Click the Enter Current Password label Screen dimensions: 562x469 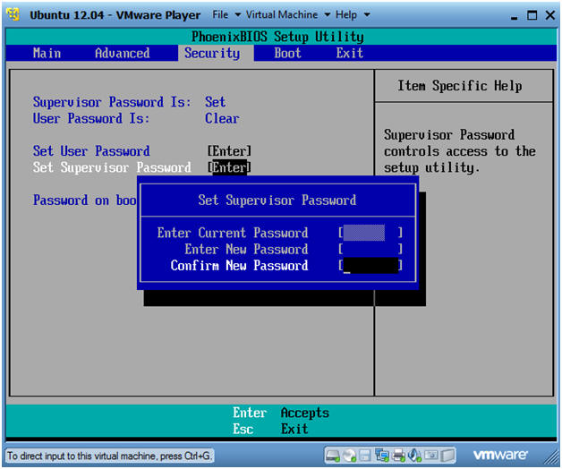coord(233,233)
